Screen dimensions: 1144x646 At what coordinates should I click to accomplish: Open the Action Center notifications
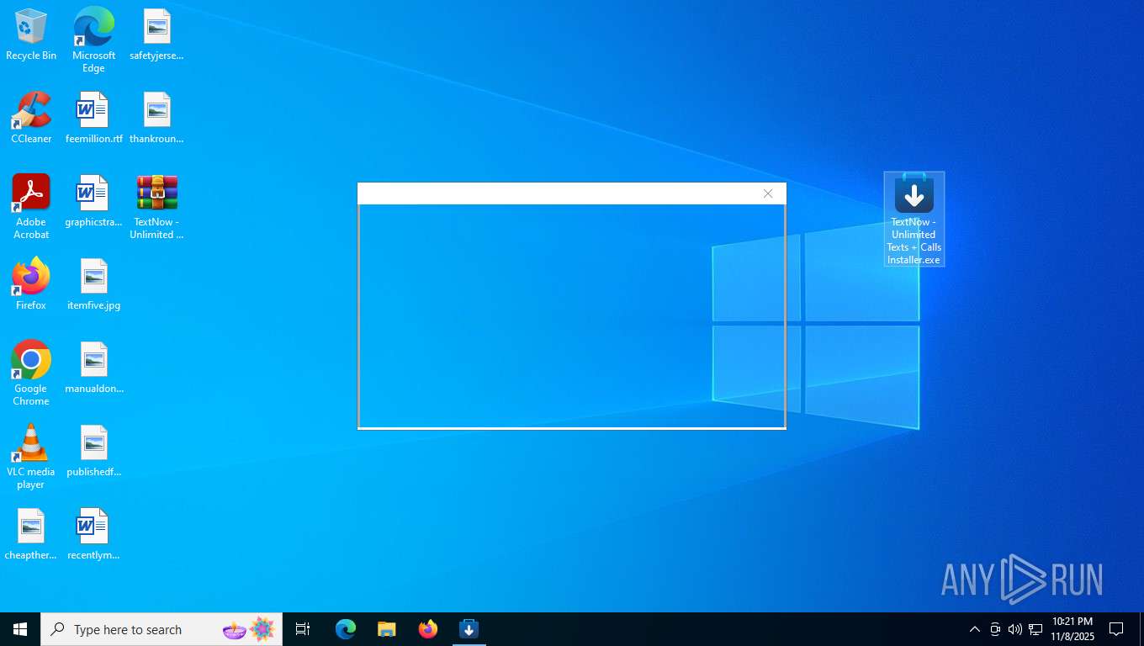(1116, 629)
